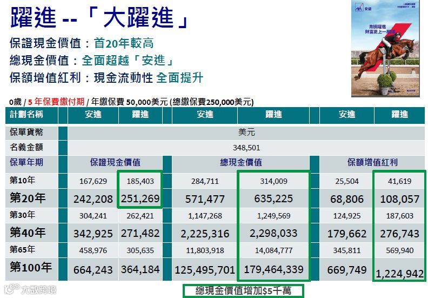Click cell value 187,603
This screenshot has width=428, height=298.
[x=399, y=216]
